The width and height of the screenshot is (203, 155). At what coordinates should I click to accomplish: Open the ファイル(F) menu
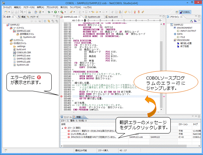7,7
